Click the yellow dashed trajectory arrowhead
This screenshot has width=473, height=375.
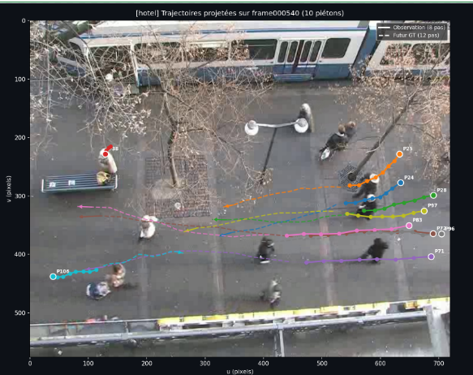(x=186, y=231)
